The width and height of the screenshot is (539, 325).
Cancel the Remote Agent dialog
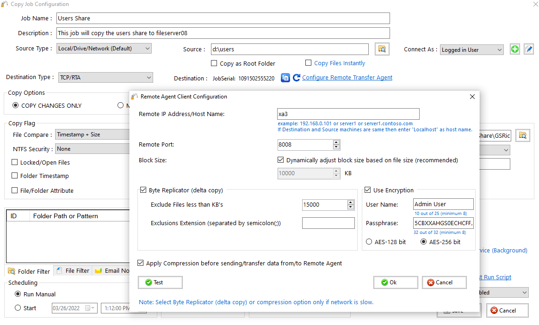444,282
